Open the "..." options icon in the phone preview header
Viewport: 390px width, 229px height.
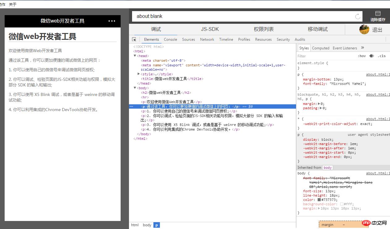pos(111,21)
